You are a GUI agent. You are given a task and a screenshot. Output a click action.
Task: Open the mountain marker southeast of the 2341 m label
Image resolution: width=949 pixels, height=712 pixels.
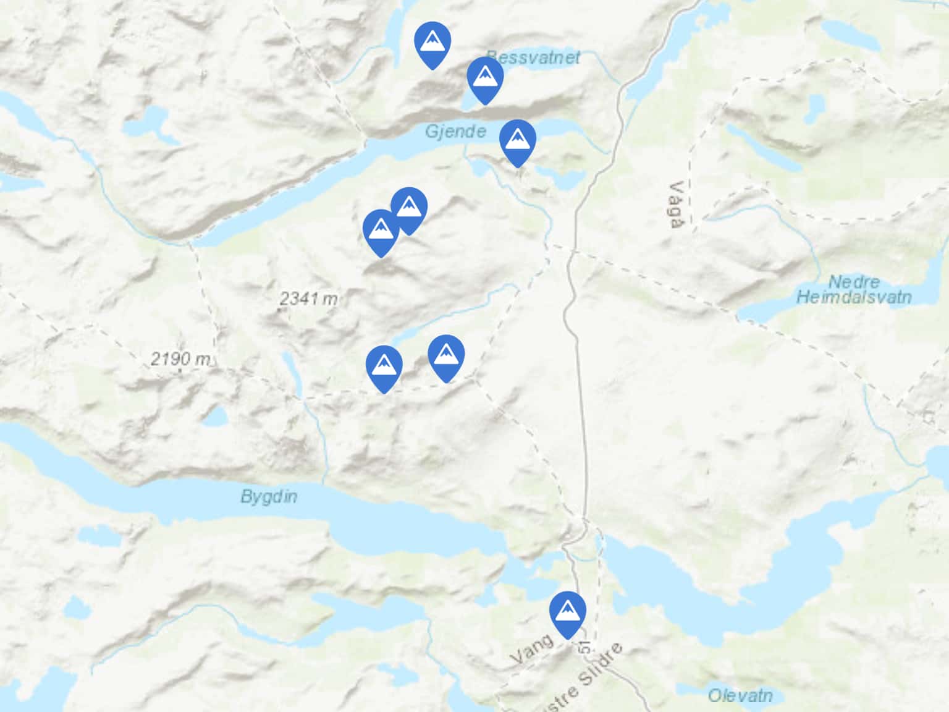point(384,368)
